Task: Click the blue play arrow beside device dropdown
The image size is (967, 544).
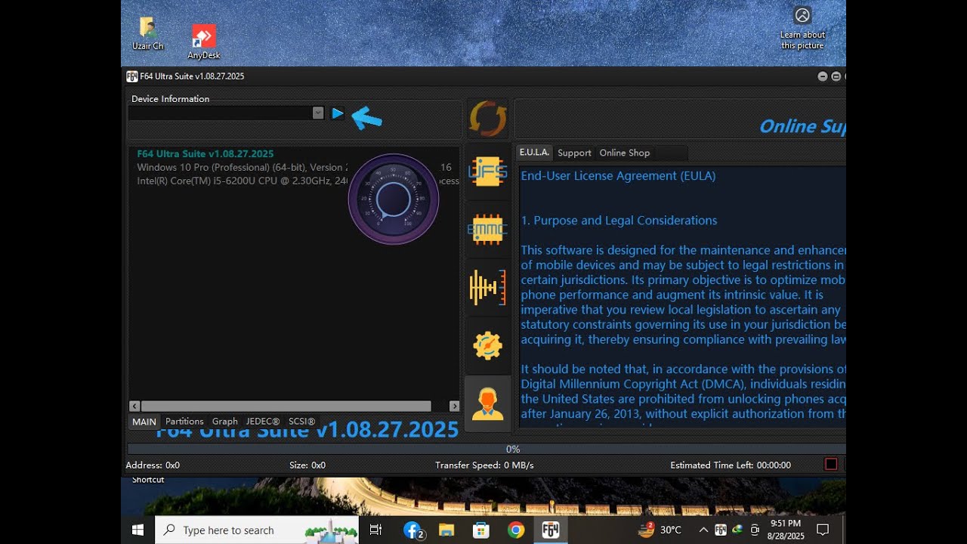Action: point(338,113)
